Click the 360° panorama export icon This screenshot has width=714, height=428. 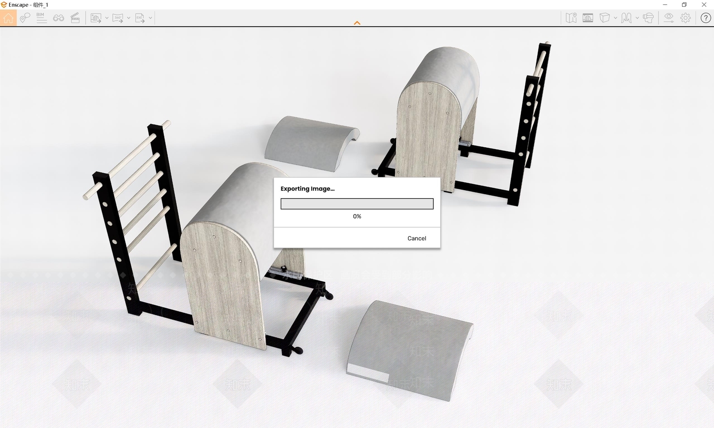click(x=118, y=18)
